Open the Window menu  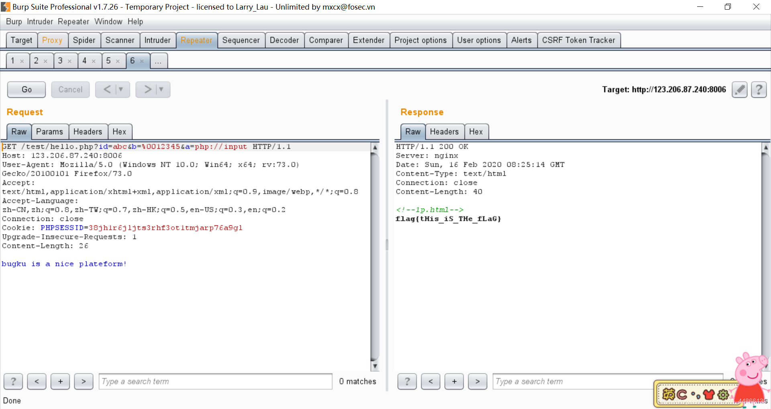point(108,22)
